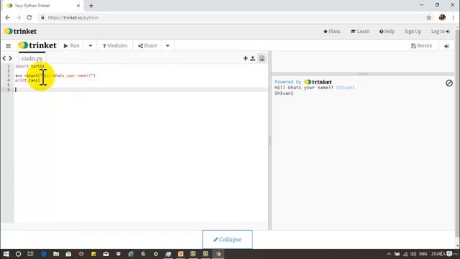Click the divider handle between editor and output
This screenshot has width=460, height=259.
tap(270, 141)
